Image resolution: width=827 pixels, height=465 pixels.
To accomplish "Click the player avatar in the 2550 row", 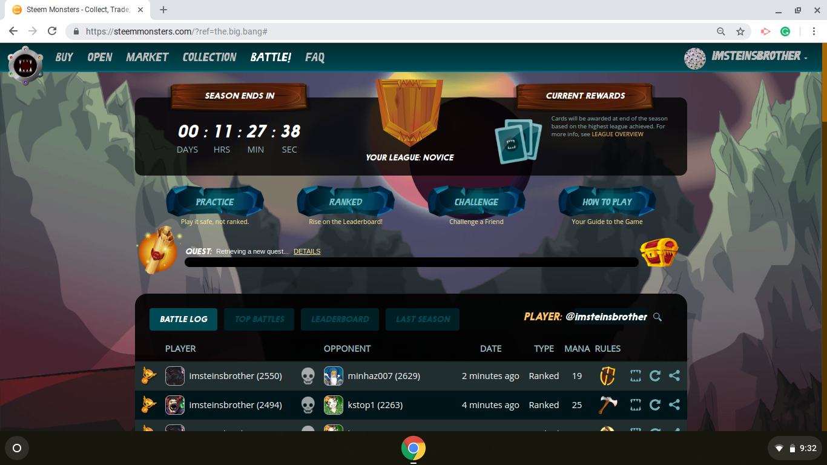I will pyautogui.click(x=175, y=376).
